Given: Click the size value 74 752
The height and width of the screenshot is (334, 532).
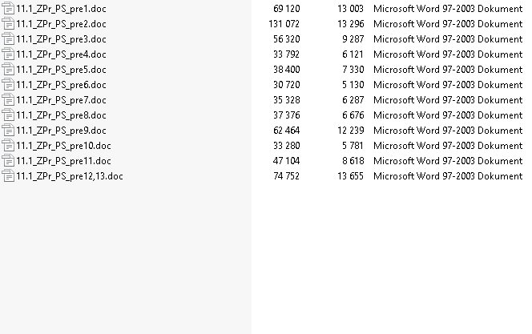Looking at the screenshot, I should click(x=286, y=176).
